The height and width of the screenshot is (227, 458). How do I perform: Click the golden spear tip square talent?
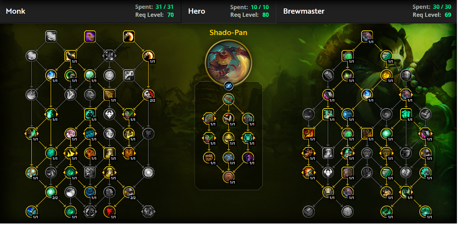click(x=109, y=95)
